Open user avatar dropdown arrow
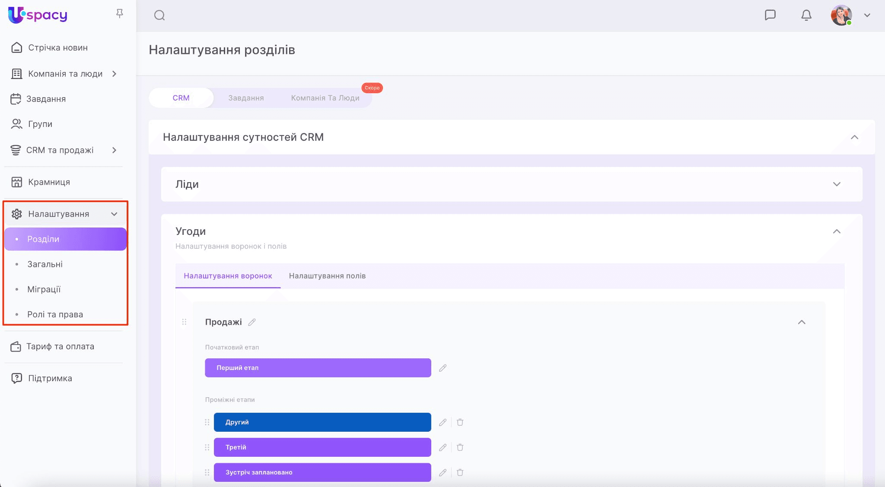Image resolution: width=885 pixels, height=487 pixels. [867, 15]
